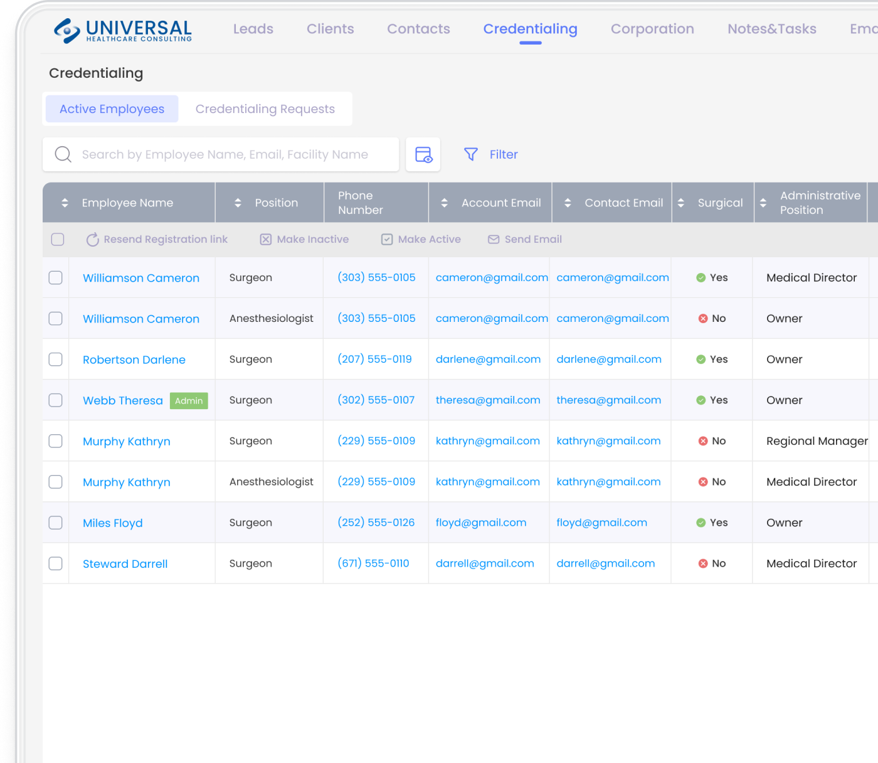
Task: Click green Yes icon in Webb Theresa row
Action: pos(701,400)
